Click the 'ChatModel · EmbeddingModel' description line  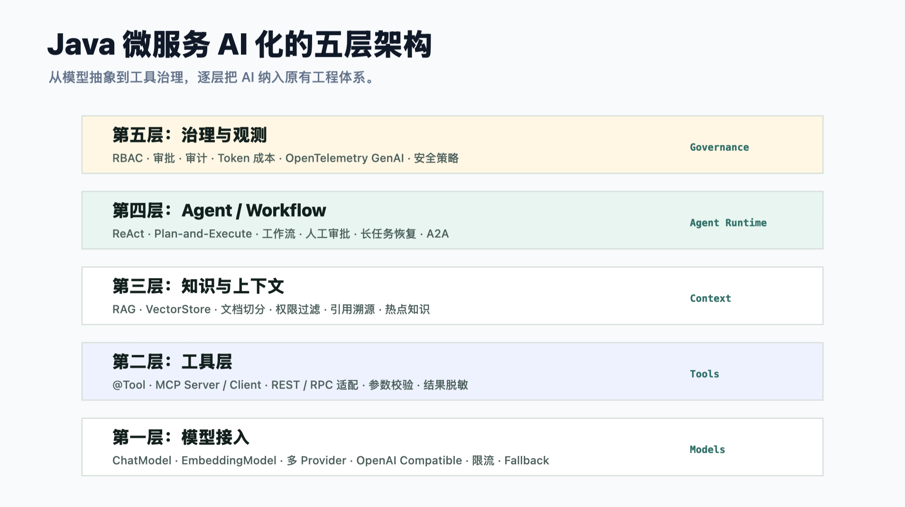click(331, 461)
